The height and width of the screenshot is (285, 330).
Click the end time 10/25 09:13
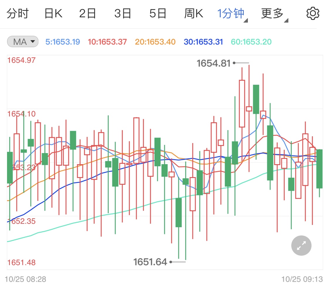[302, 279]
